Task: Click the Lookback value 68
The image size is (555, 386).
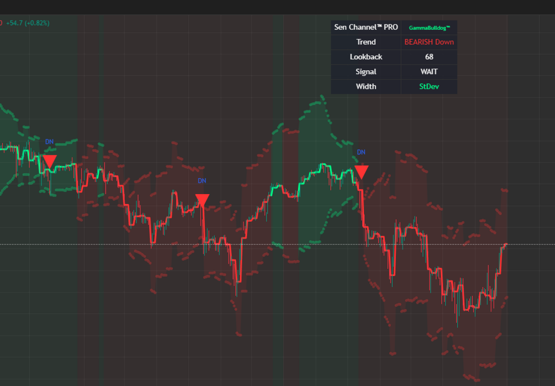Action: [x=429, y=57]
